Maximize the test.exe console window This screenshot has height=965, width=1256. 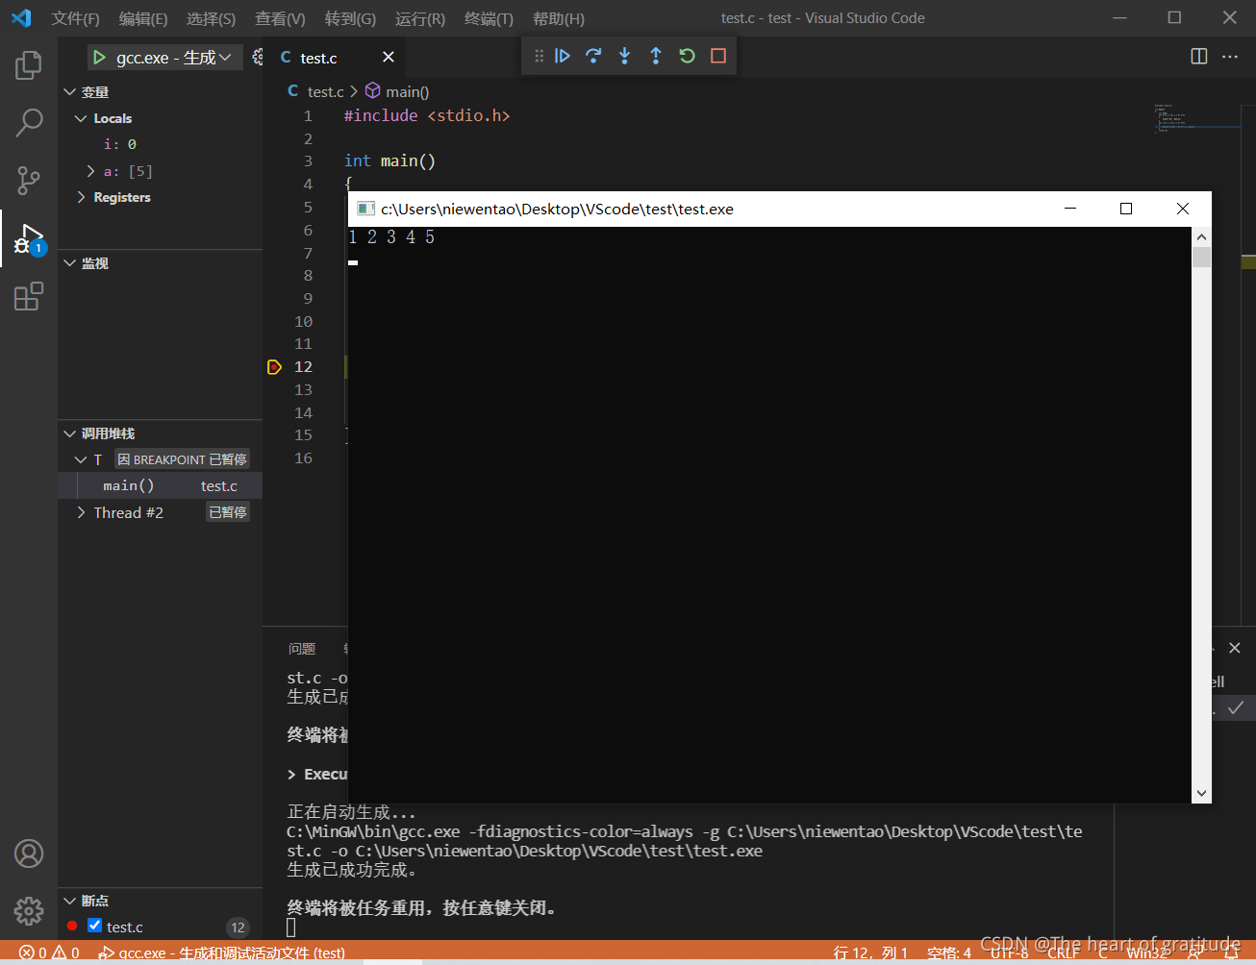click(1126, 209)
